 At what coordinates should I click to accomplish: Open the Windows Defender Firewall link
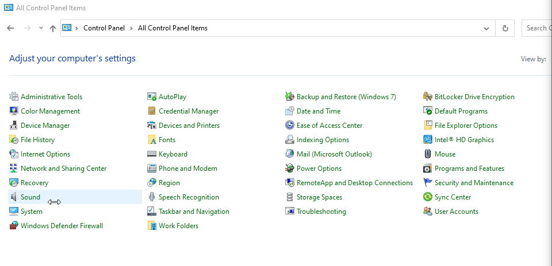[62, 226]
